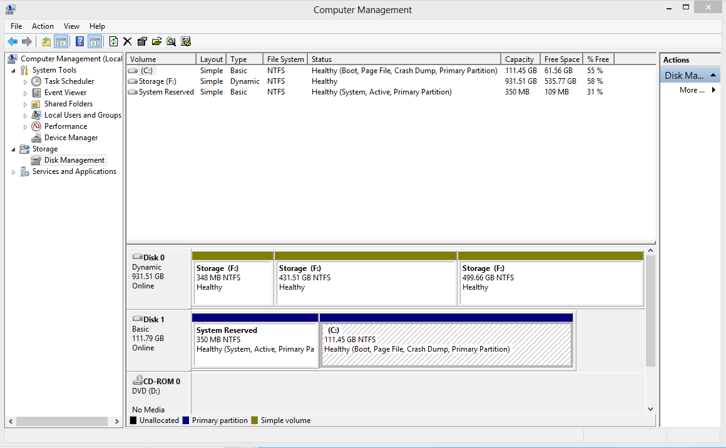Collapse the Storage tree node
The height and width of the screenshot is (448, 726).
[x=14, y=149]
